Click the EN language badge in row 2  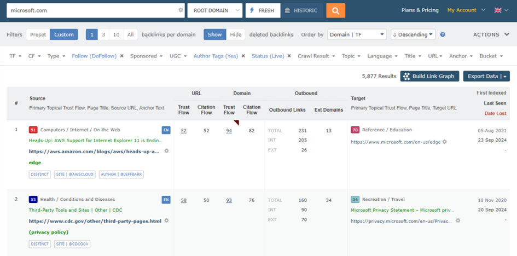coord(166,200)
